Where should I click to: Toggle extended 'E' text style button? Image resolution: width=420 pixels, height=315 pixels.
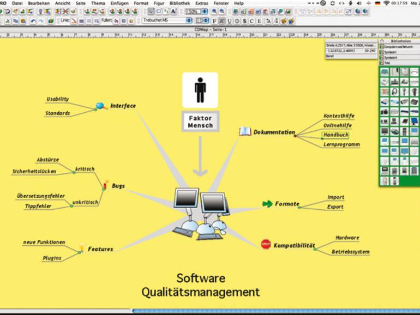click(x=259, y=21)
